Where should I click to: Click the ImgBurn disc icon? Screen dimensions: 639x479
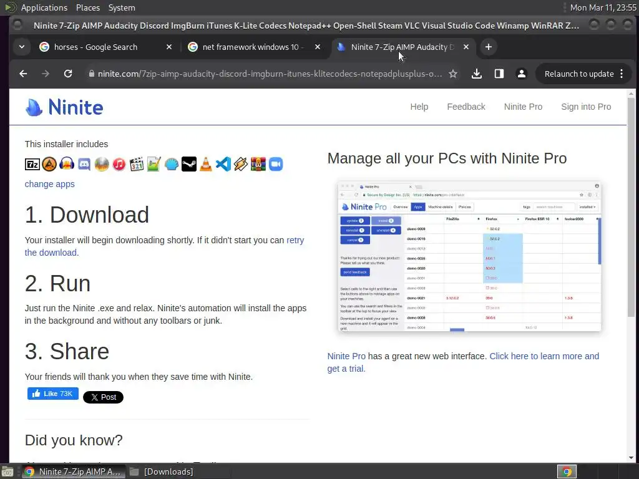point(102,164)
